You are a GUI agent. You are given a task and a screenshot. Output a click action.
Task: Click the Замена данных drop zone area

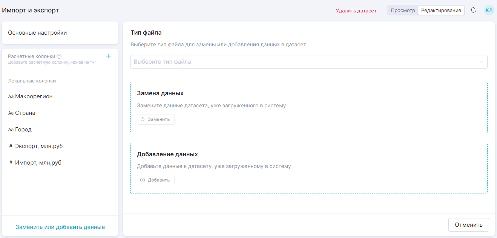pyautogui.click(x=308, y=107)
